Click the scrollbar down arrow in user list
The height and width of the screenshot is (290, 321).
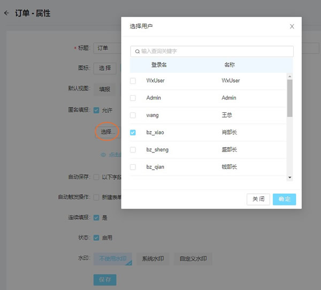(x=290, y=177)
